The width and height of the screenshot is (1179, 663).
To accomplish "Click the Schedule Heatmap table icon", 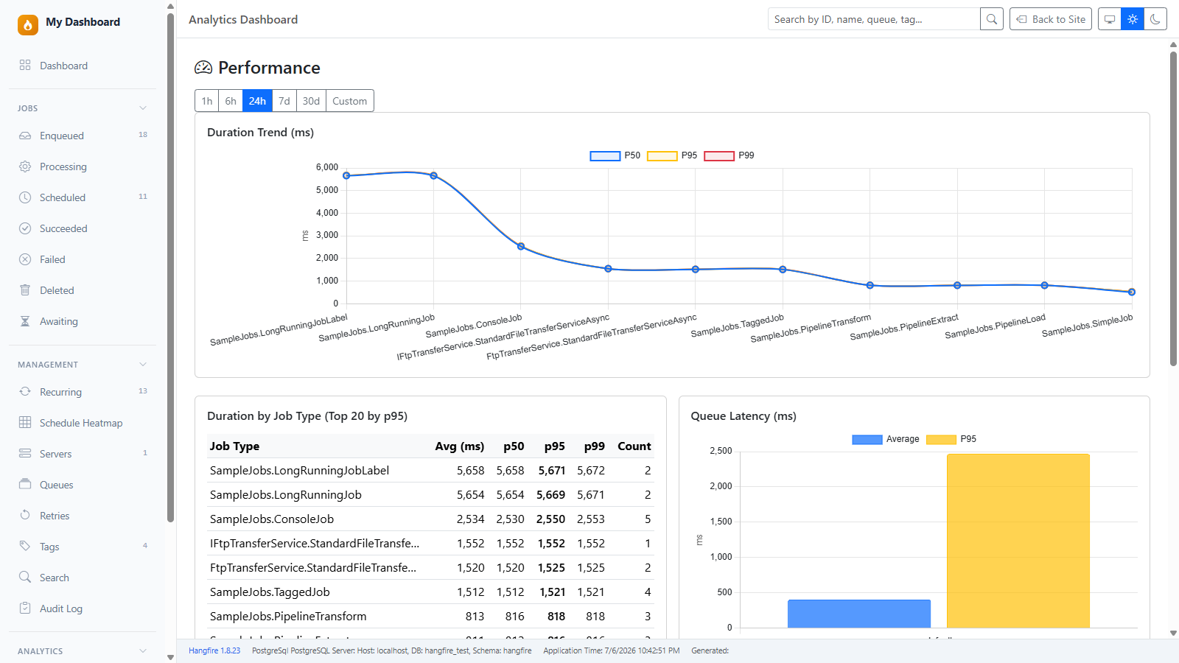I will 25,423.
